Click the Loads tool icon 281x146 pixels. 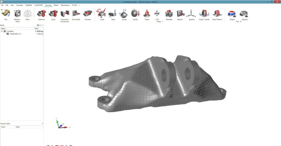(x=102, y=14)
